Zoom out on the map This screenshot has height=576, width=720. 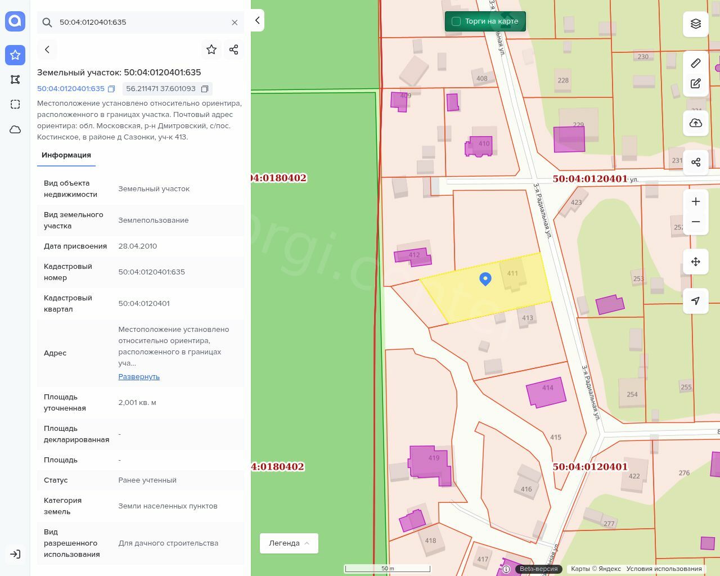point(696,222)
